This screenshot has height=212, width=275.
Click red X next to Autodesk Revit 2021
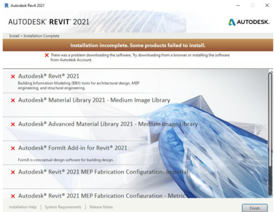[x=13, y=76]
